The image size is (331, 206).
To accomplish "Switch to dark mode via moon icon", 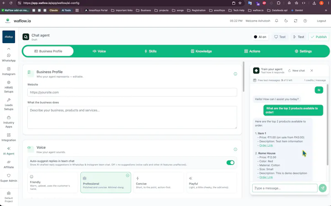I will 286,21.
